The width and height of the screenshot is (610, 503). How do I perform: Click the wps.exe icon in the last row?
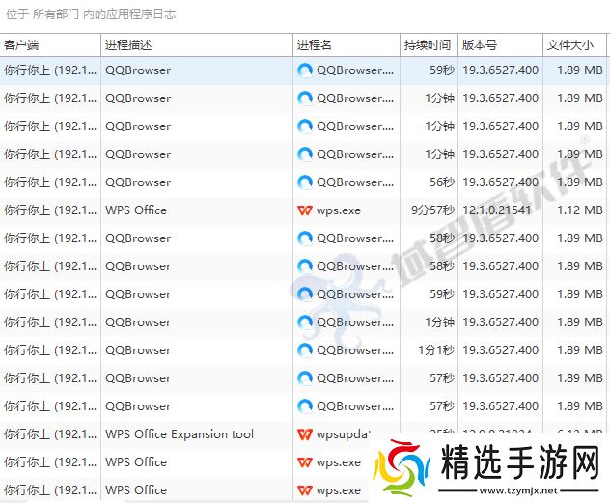pyautogui.click(x=305, y=490)
